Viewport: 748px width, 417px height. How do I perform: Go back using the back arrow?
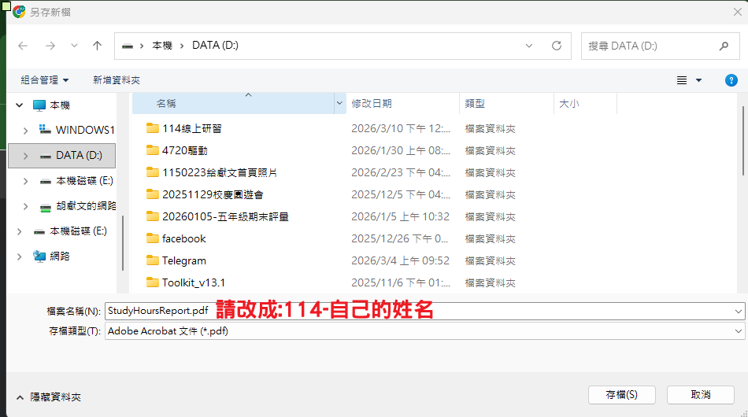tap(23, 46)
